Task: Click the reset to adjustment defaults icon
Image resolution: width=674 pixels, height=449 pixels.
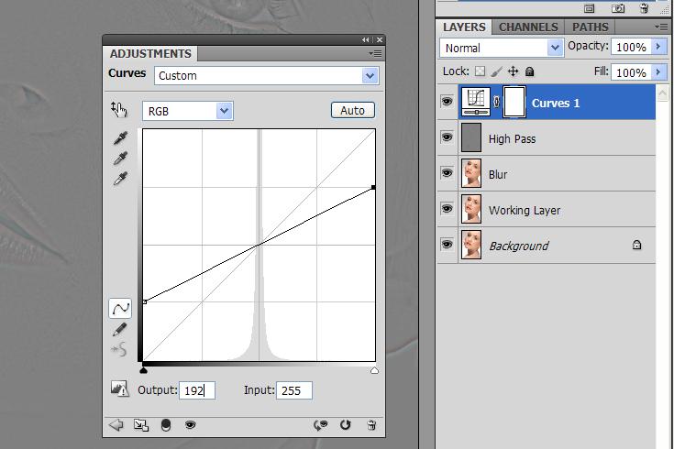Action: pyautogui.click(x=346, y=425)
